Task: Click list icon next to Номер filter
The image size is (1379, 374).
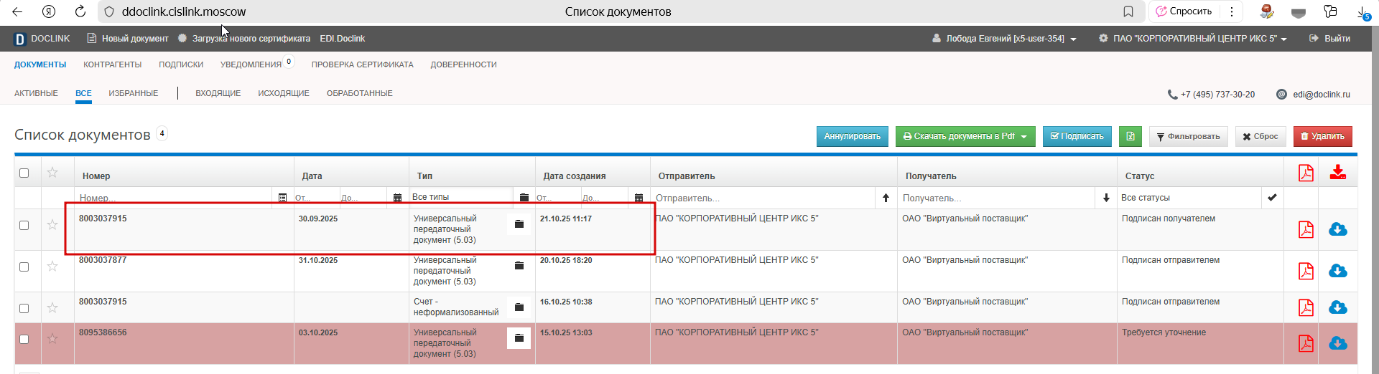Action: 282,198
